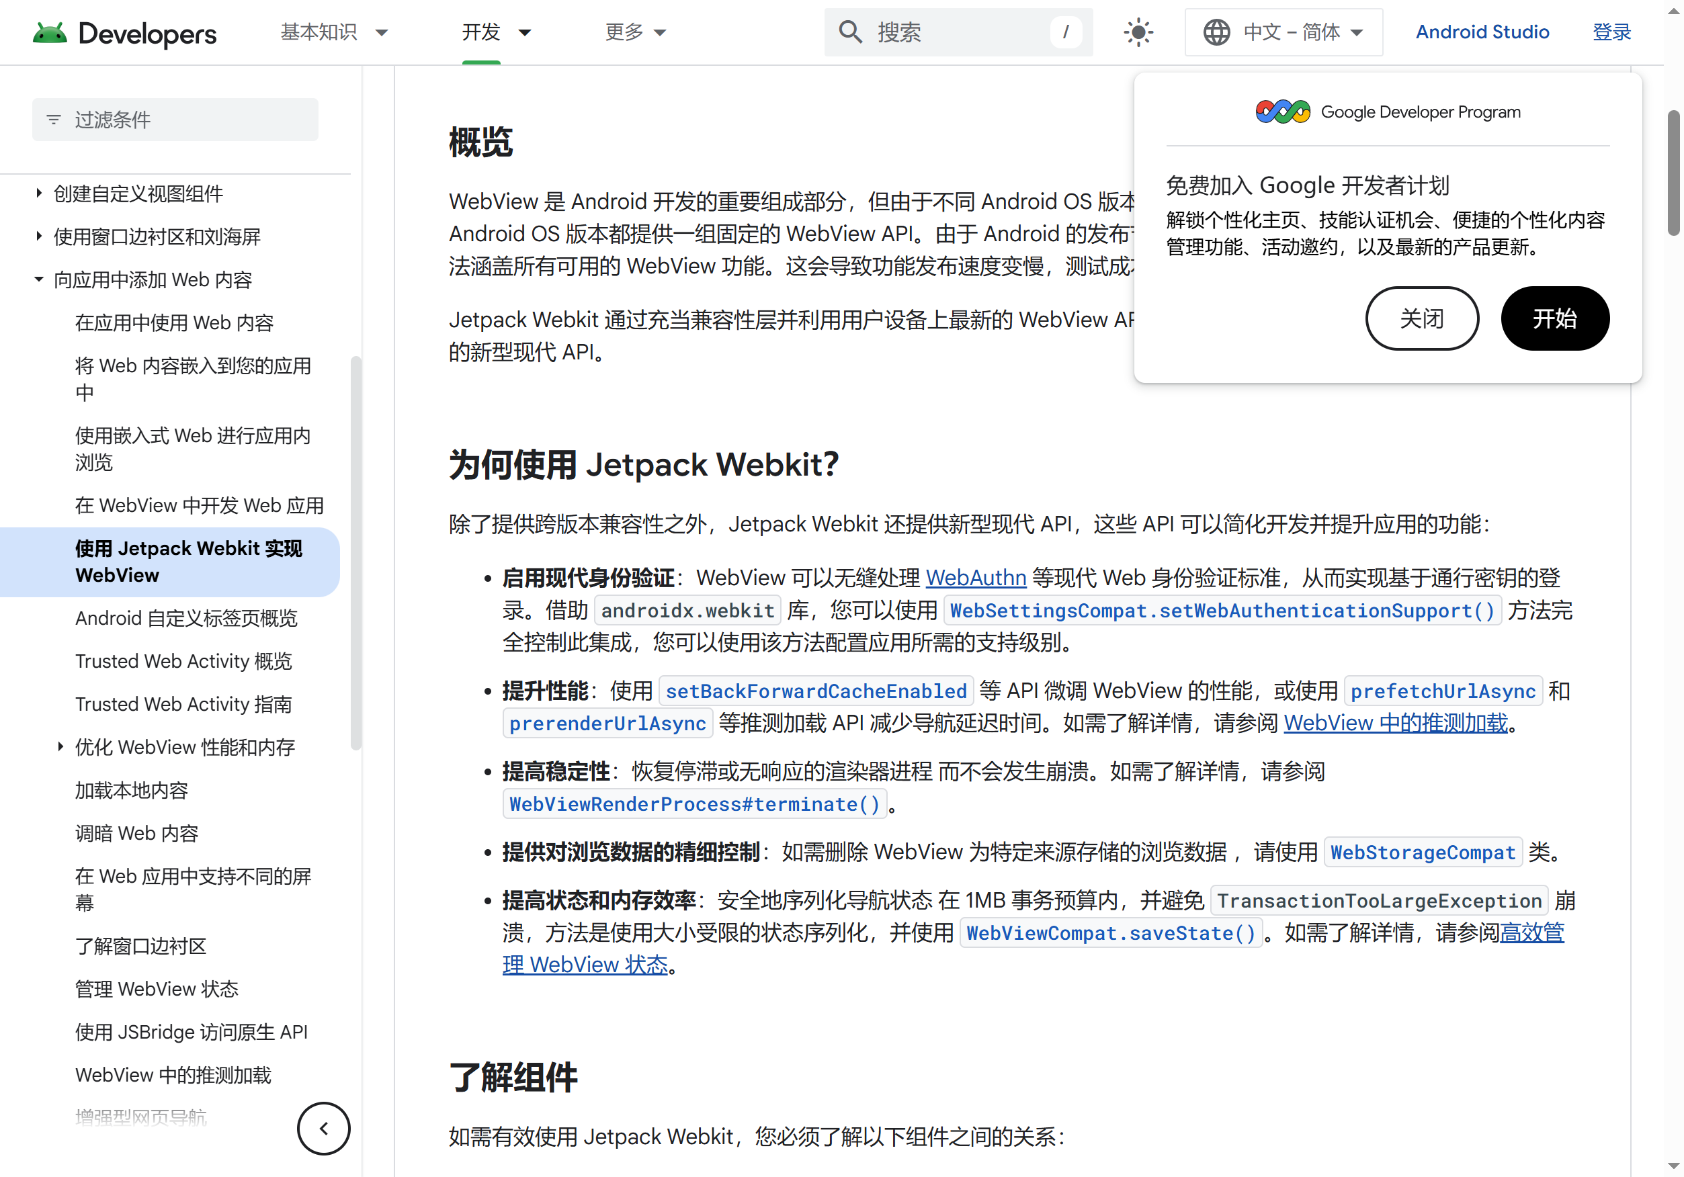Open WebView 中的推测加载 inline link
Screen dimensions: 1684x1177
coord(1395,723)
